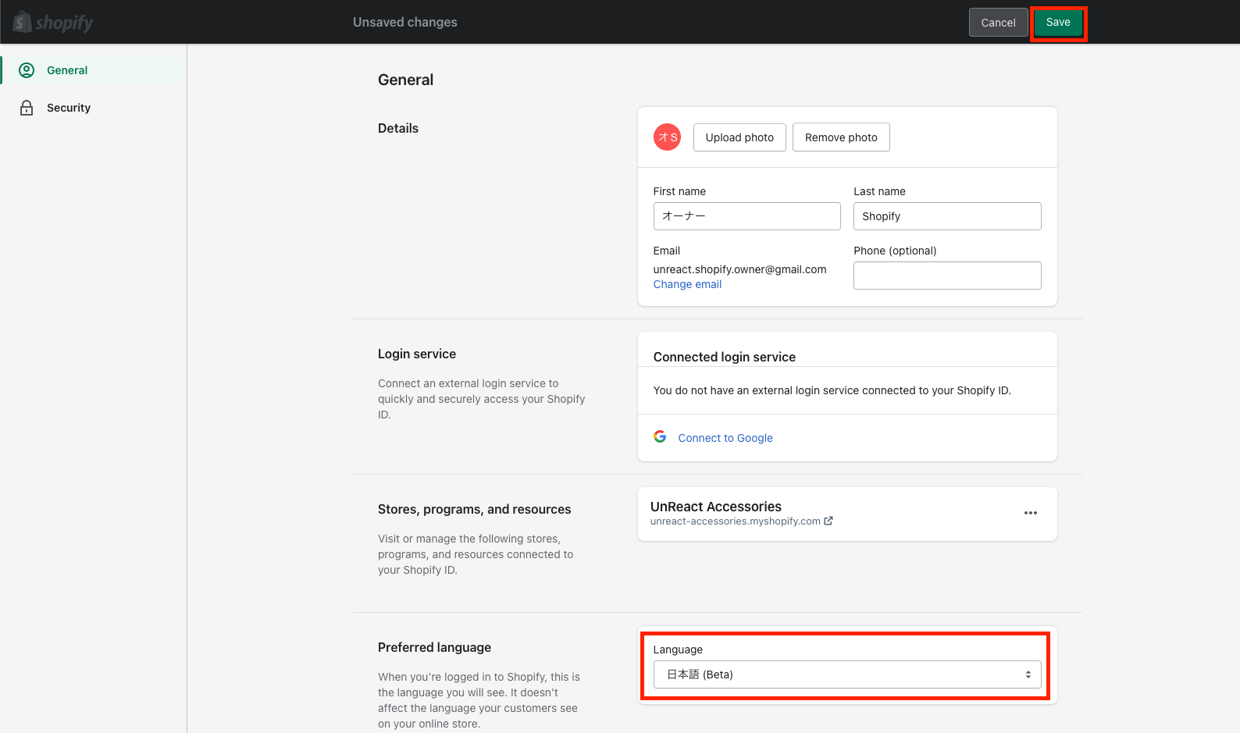
Task: Select the General sidebar item
Action: pyautogui.click(x=93, y=70)
